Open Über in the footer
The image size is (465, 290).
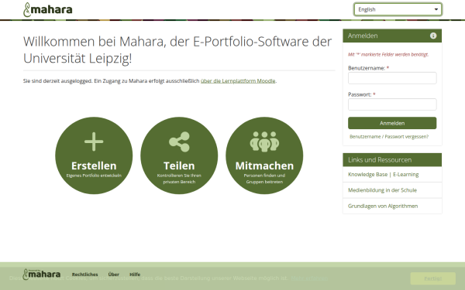pyautogui.click(x=114, y=275)
